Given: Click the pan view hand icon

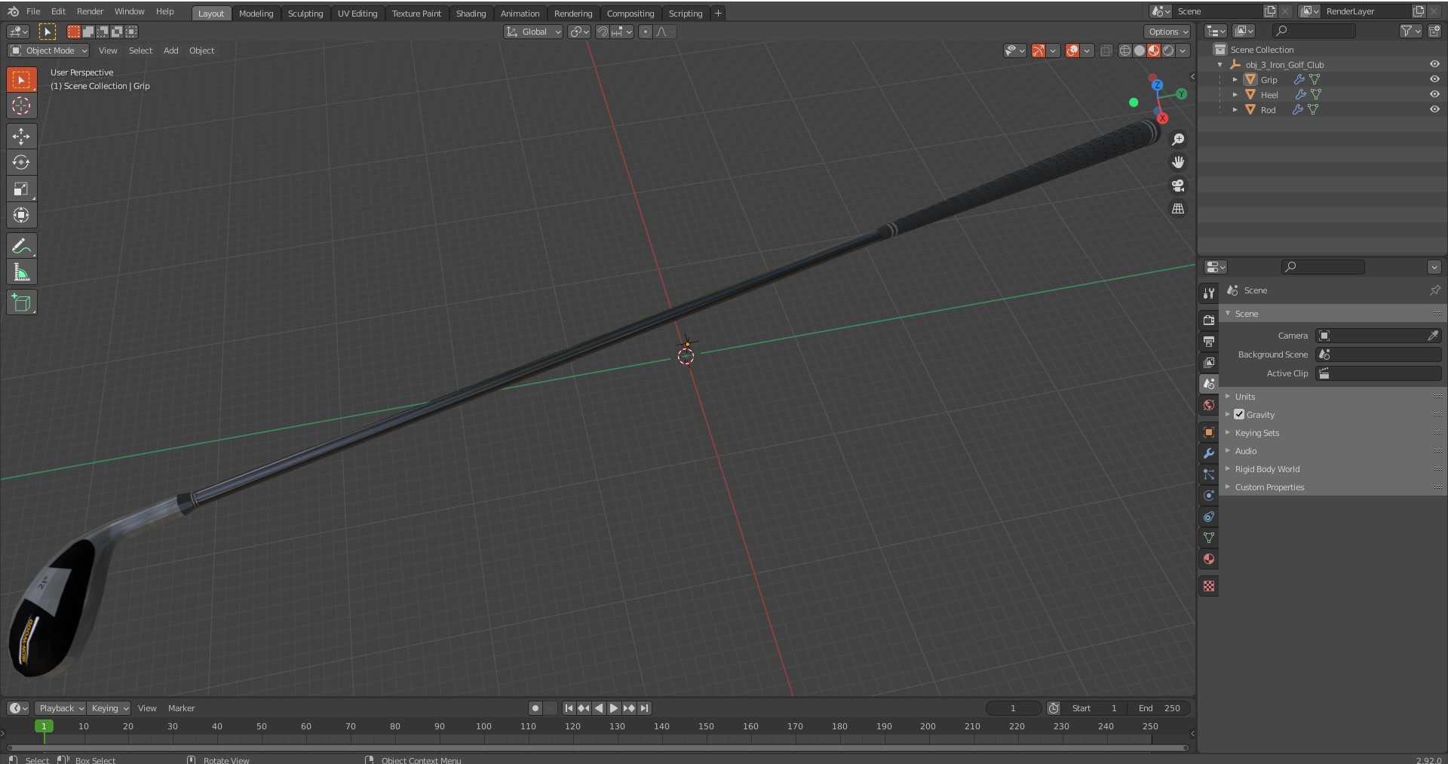Looking at the screenshot, I should (1177, 162).
